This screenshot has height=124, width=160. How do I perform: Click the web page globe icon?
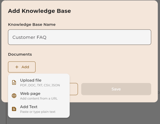(14, 96)
